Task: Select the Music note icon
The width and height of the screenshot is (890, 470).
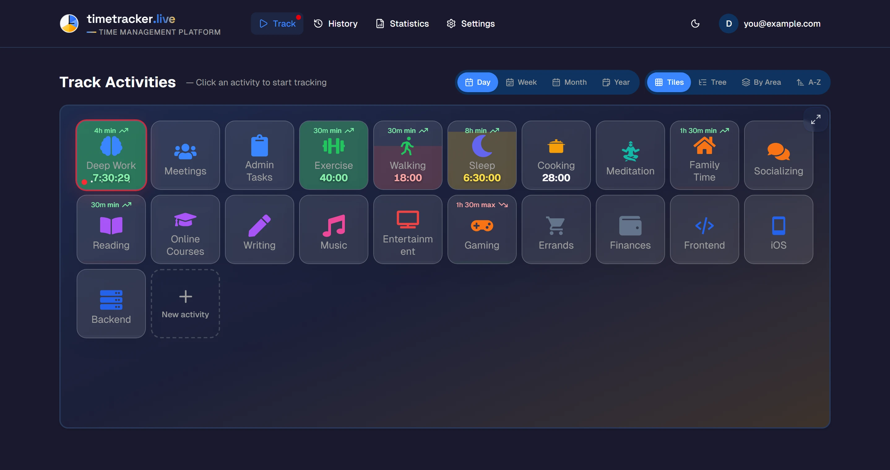Action: 333,226
